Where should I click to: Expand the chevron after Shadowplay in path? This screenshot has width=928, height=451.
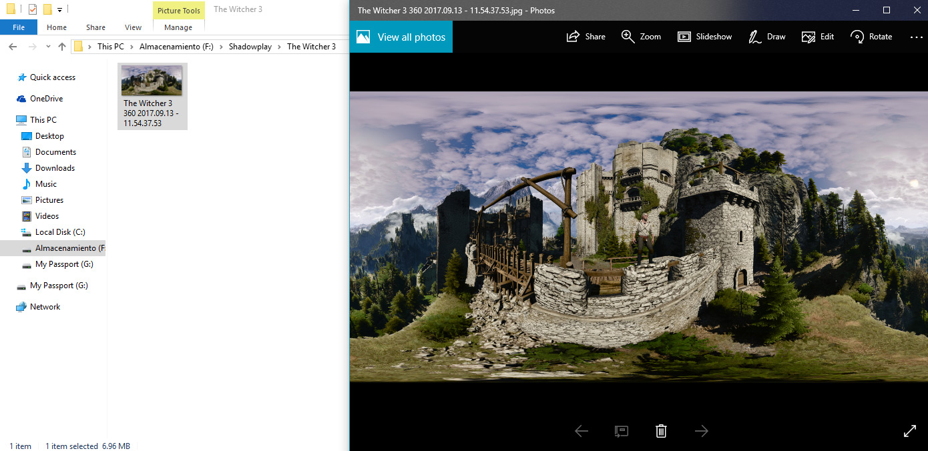coord(280,47)
